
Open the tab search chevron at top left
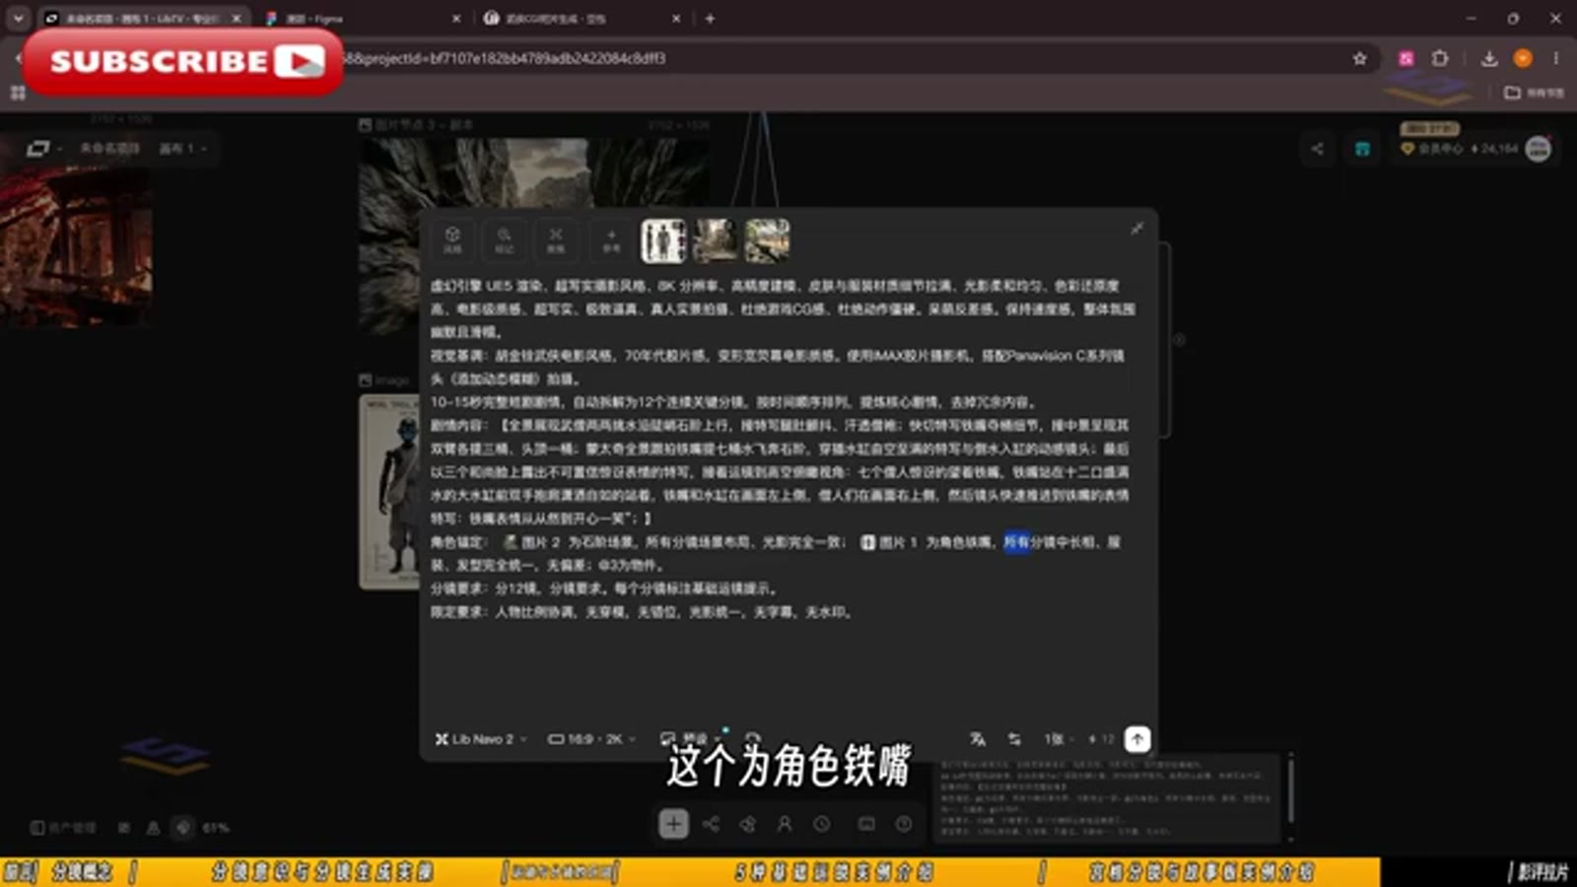point(18,18)
